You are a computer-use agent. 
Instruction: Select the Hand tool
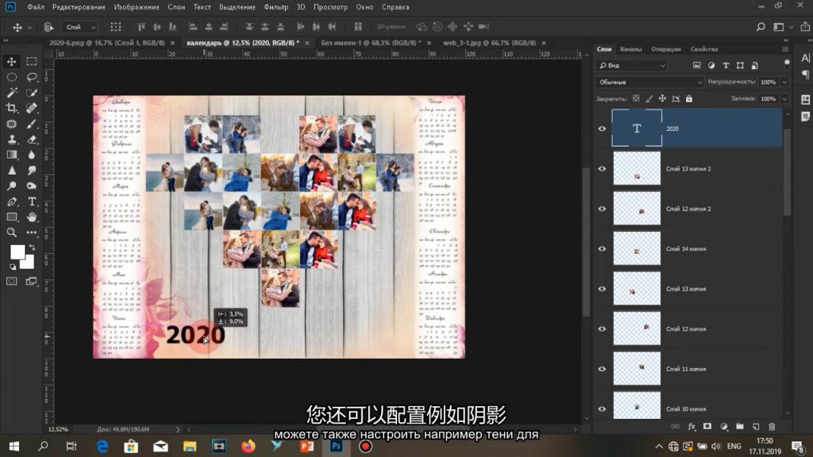click(x=32, y=217)
